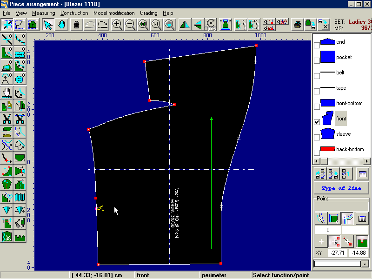Open the Measuring menu
Screen dimensions: 372x279
coord(44,13)
